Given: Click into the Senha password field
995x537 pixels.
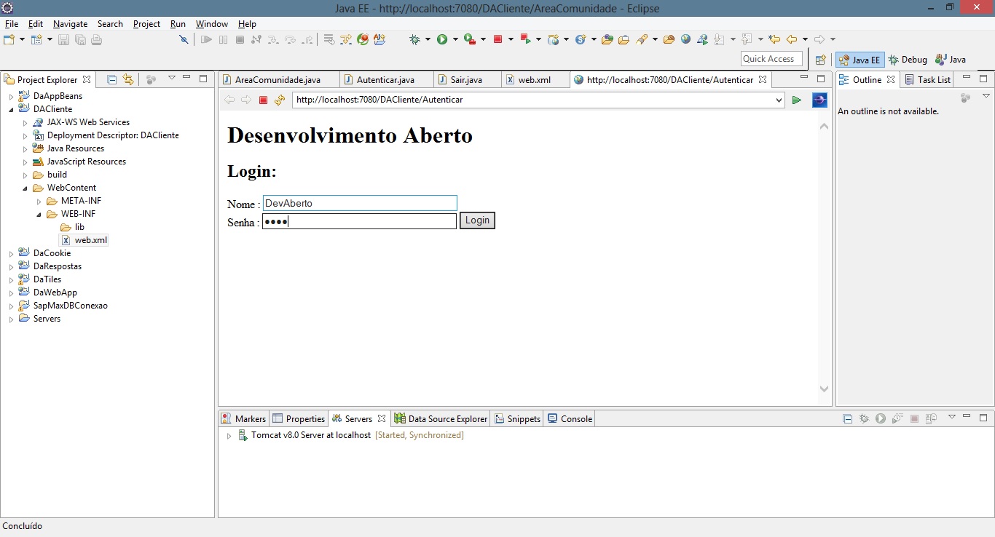Looking at the screenshot, I should point(359,221).
